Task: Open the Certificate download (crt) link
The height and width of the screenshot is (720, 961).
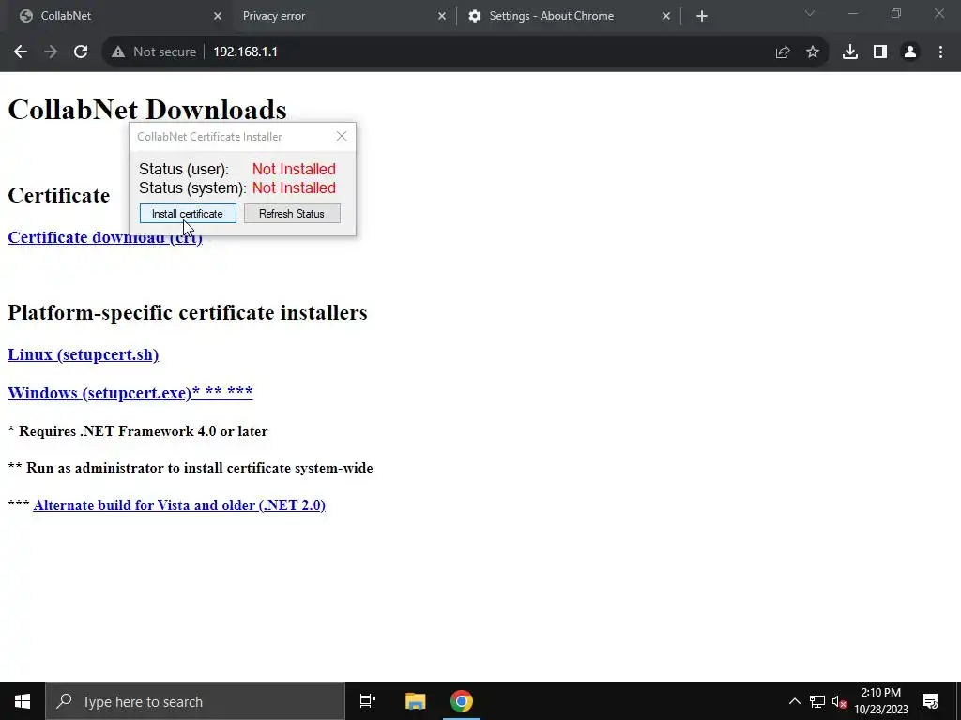Action: pyautogui.click(x=105, y=237)
